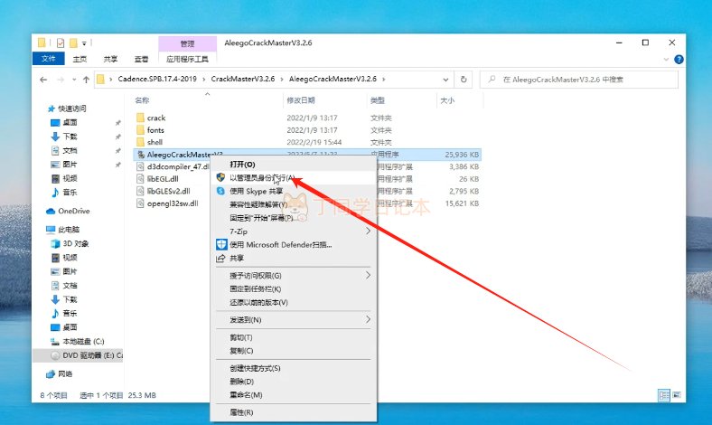
Task: Choose 重命名(M) in context menu
Action: (x=294, y=395)
